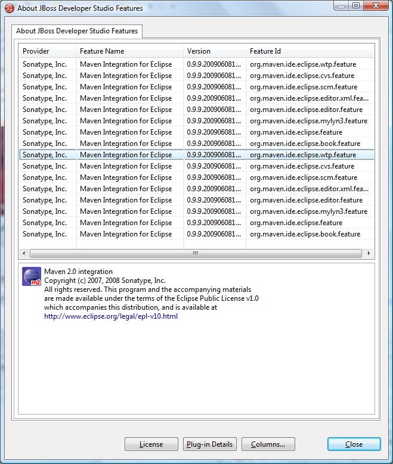Select the cvs.feature row directly below the highlighted row
Viewport: 393px width, 464px height.
tap(197, 166)
